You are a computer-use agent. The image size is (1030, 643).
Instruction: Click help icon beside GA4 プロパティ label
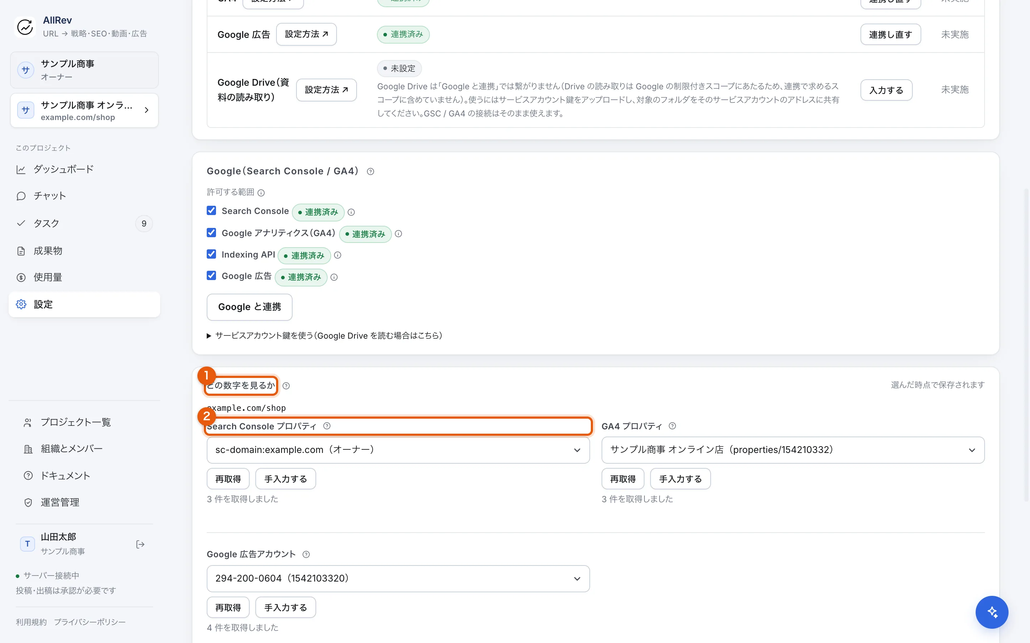pyautogui.click(x=672, y=426)
